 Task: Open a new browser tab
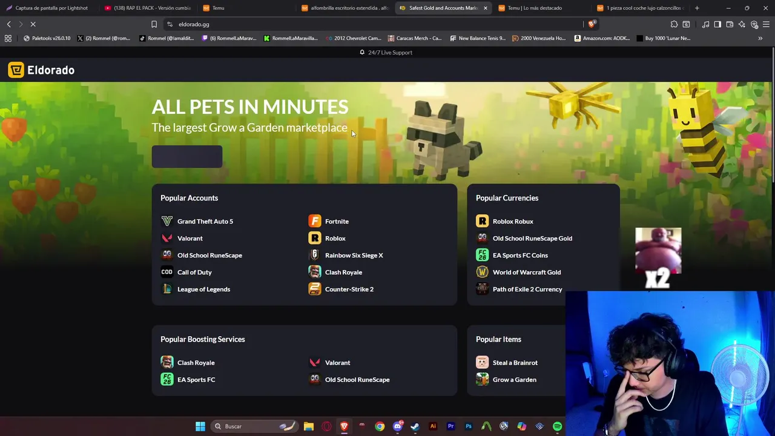(697, 8)
